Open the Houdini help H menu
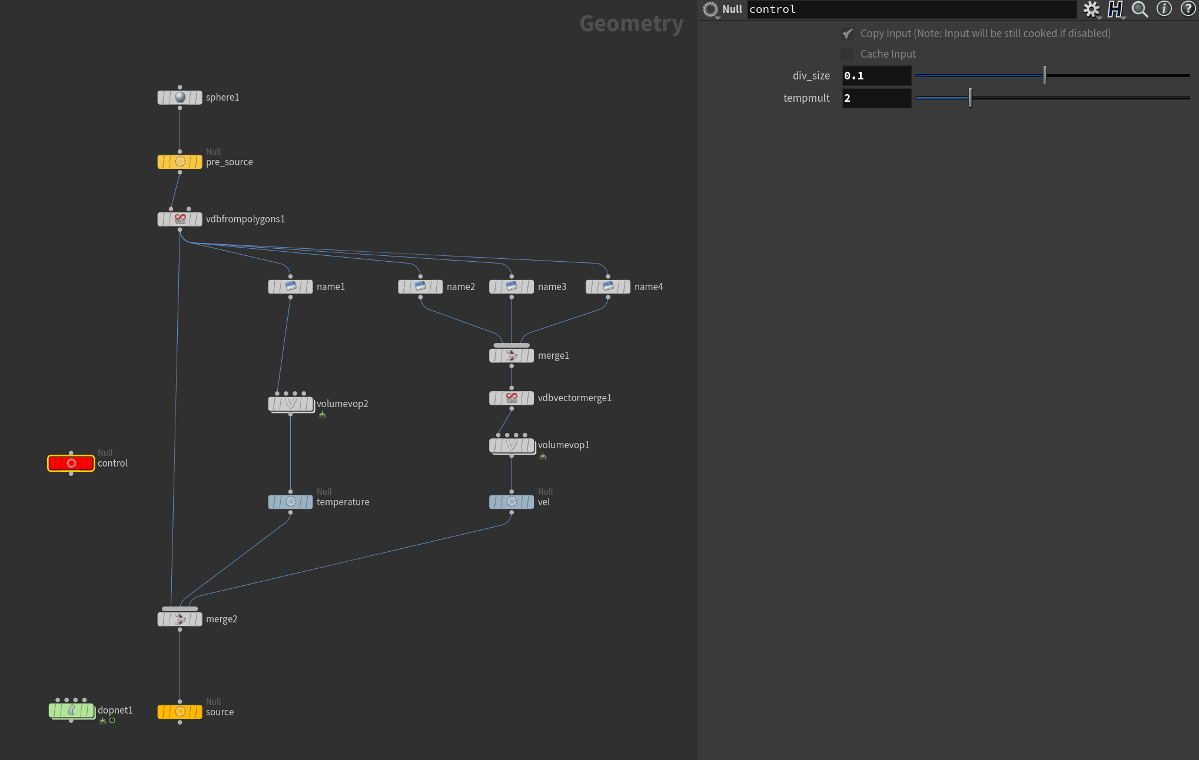 (1115, 9)
